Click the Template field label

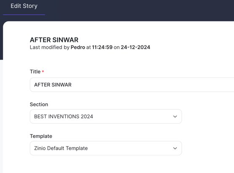tap(41, 136)
